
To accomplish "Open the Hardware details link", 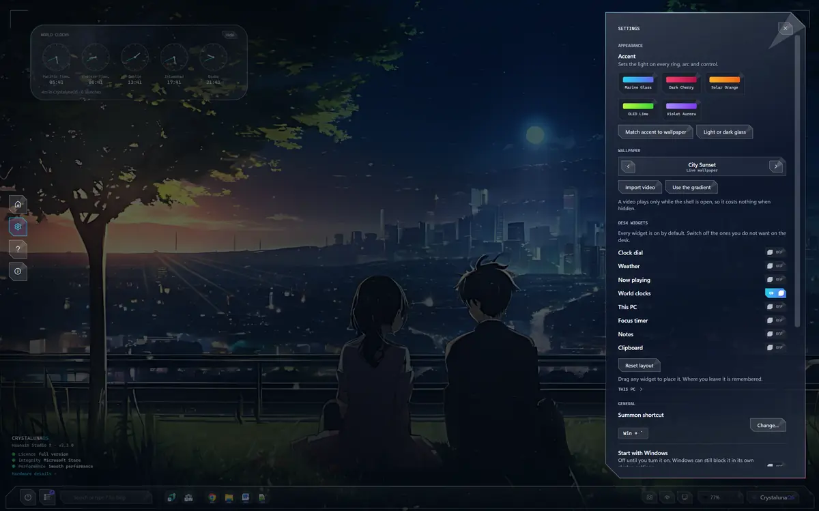I will [33, 473].
